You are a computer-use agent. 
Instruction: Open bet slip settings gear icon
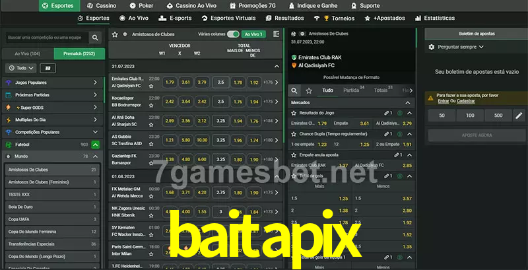coord(432,47)
